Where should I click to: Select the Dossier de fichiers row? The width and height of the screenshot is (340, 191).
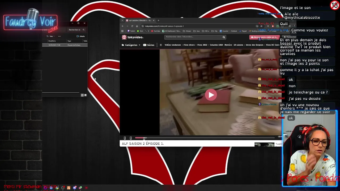(65, 45)
